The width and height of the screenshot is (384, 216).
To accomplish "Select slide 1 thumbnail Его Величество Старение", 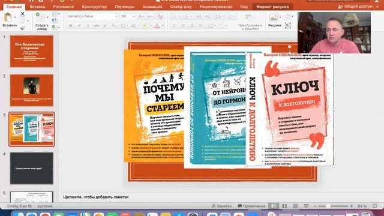I will pyautogui.click(x=32, y=51).
